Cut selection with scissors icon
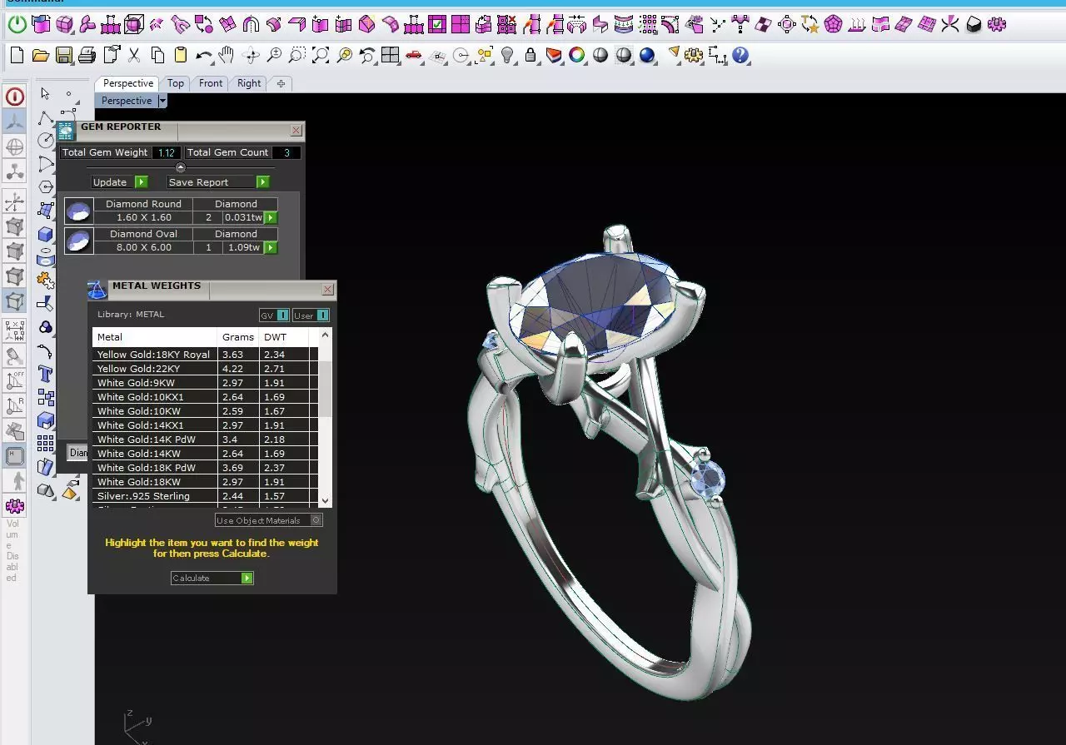The height and width of the screenshot is (745, 1066). coord(133,56)
